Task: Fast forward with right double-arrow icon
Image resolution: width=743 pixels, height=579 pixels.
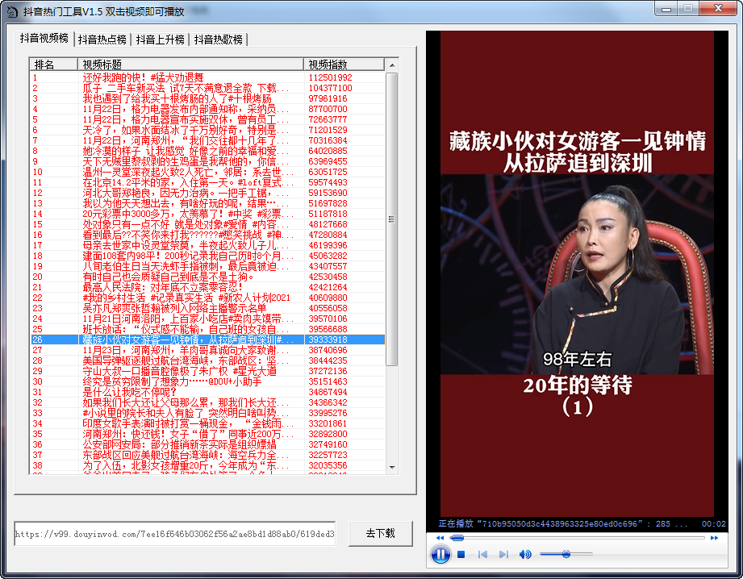Action: click(x=714, y=538)
